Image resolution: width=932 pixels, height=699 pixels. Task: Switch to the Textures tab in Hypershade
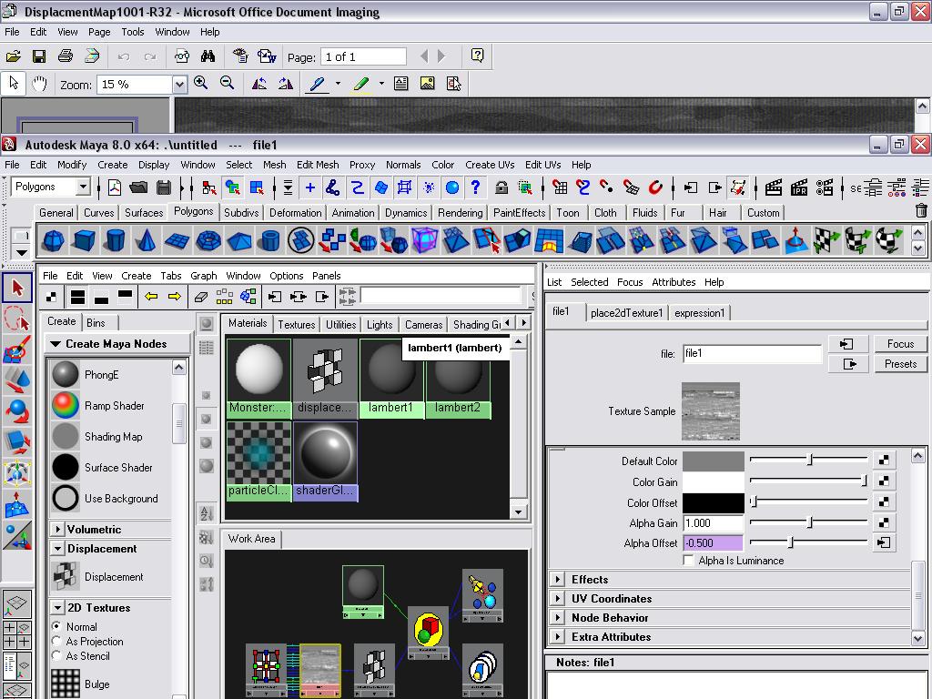tap(296, 325)
